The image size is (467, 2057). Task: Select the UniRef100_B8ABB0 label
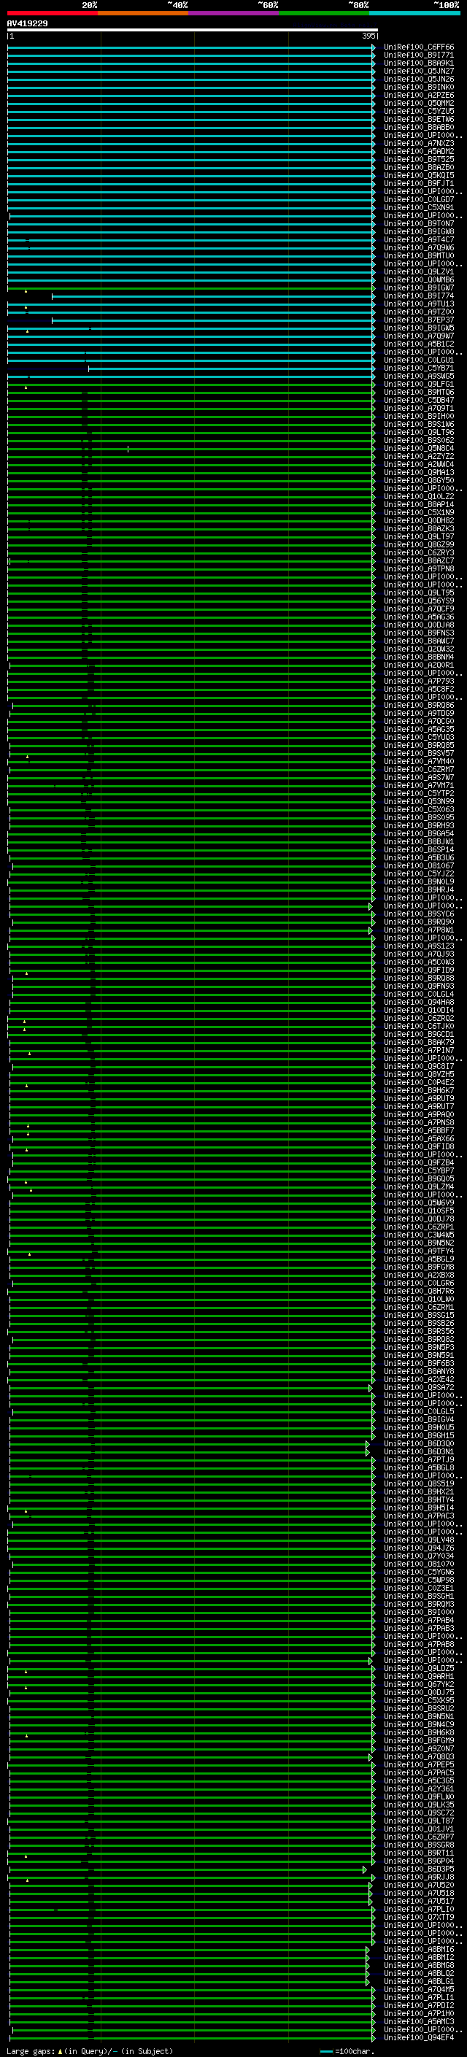418,127
